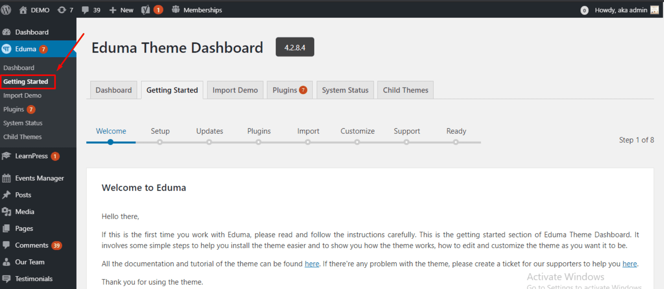Open the DEMO site home icon

click(x=23, y=10)
